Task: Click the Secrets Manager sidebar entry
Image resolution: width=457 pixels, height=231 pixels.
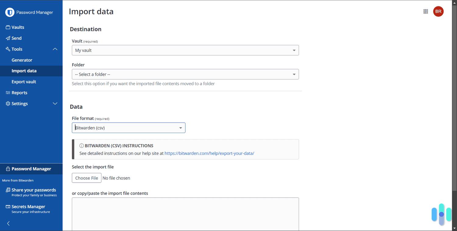Action: pos(29,206)
